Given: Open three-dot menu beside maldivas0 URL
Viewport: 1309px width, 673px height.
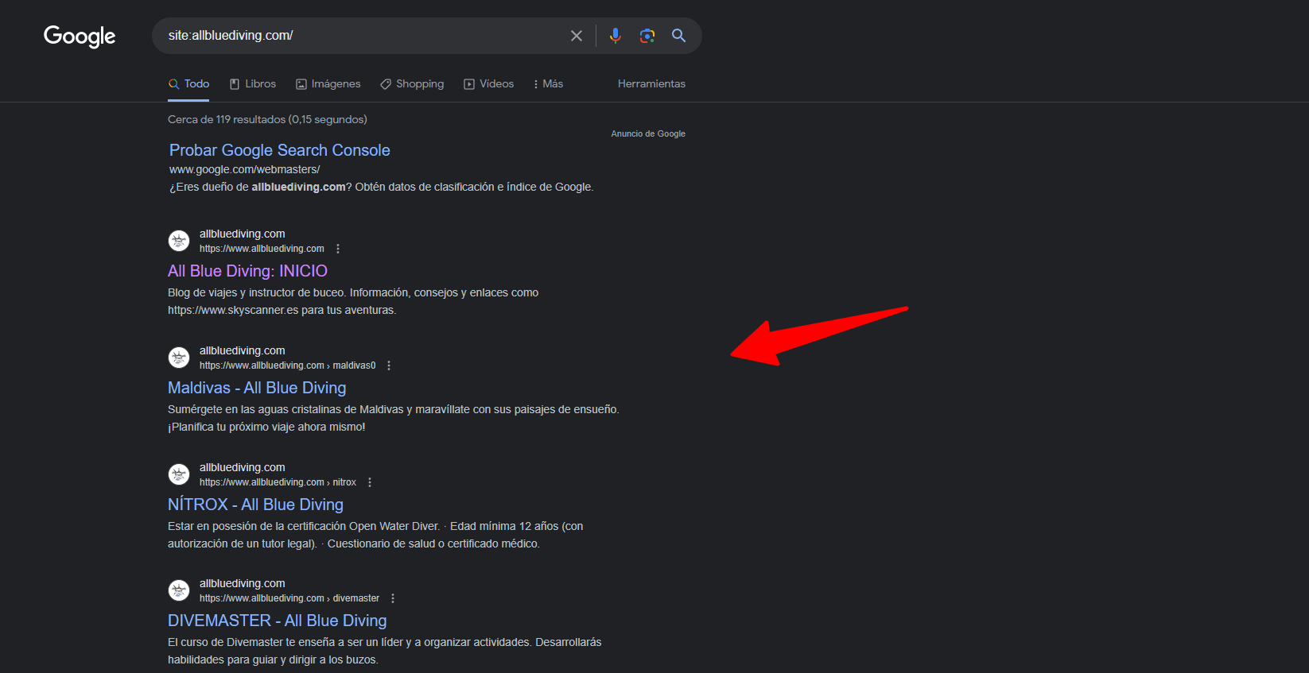Looking at the screenshot, I should (x=389, y=366).
